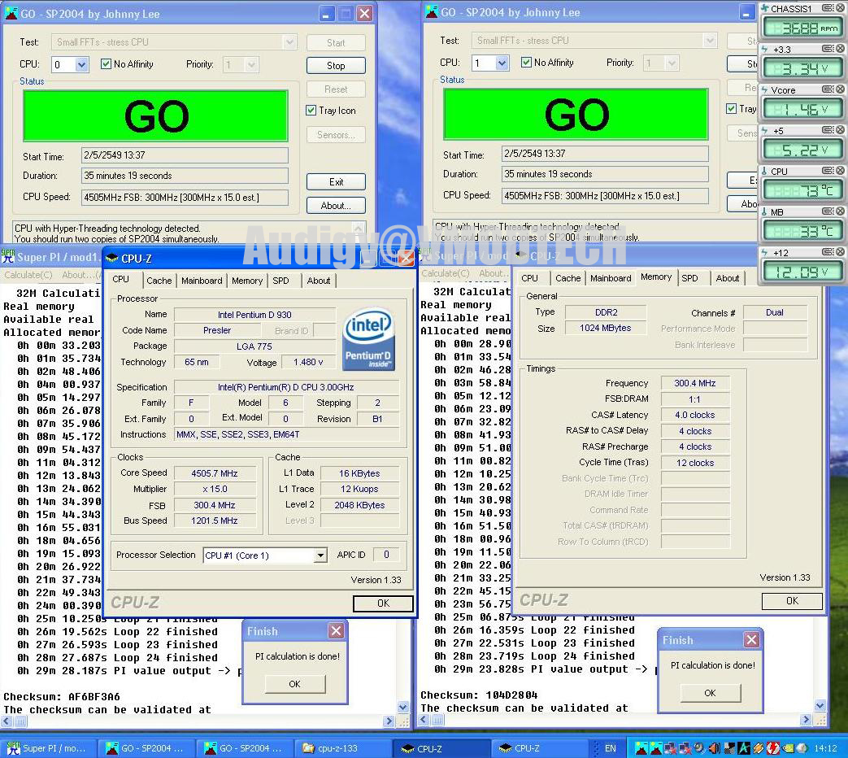Open Super PI taskbar button
This screenshot has height=758, width=848.
point(49,748)
